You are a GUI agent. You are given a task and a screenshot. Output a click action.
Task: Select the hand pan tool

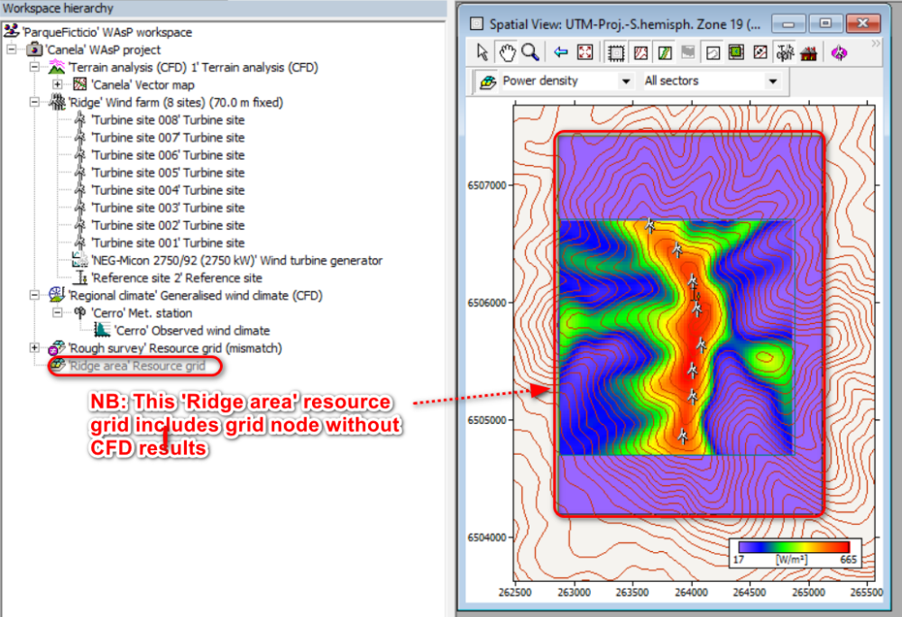coord(507,51)
